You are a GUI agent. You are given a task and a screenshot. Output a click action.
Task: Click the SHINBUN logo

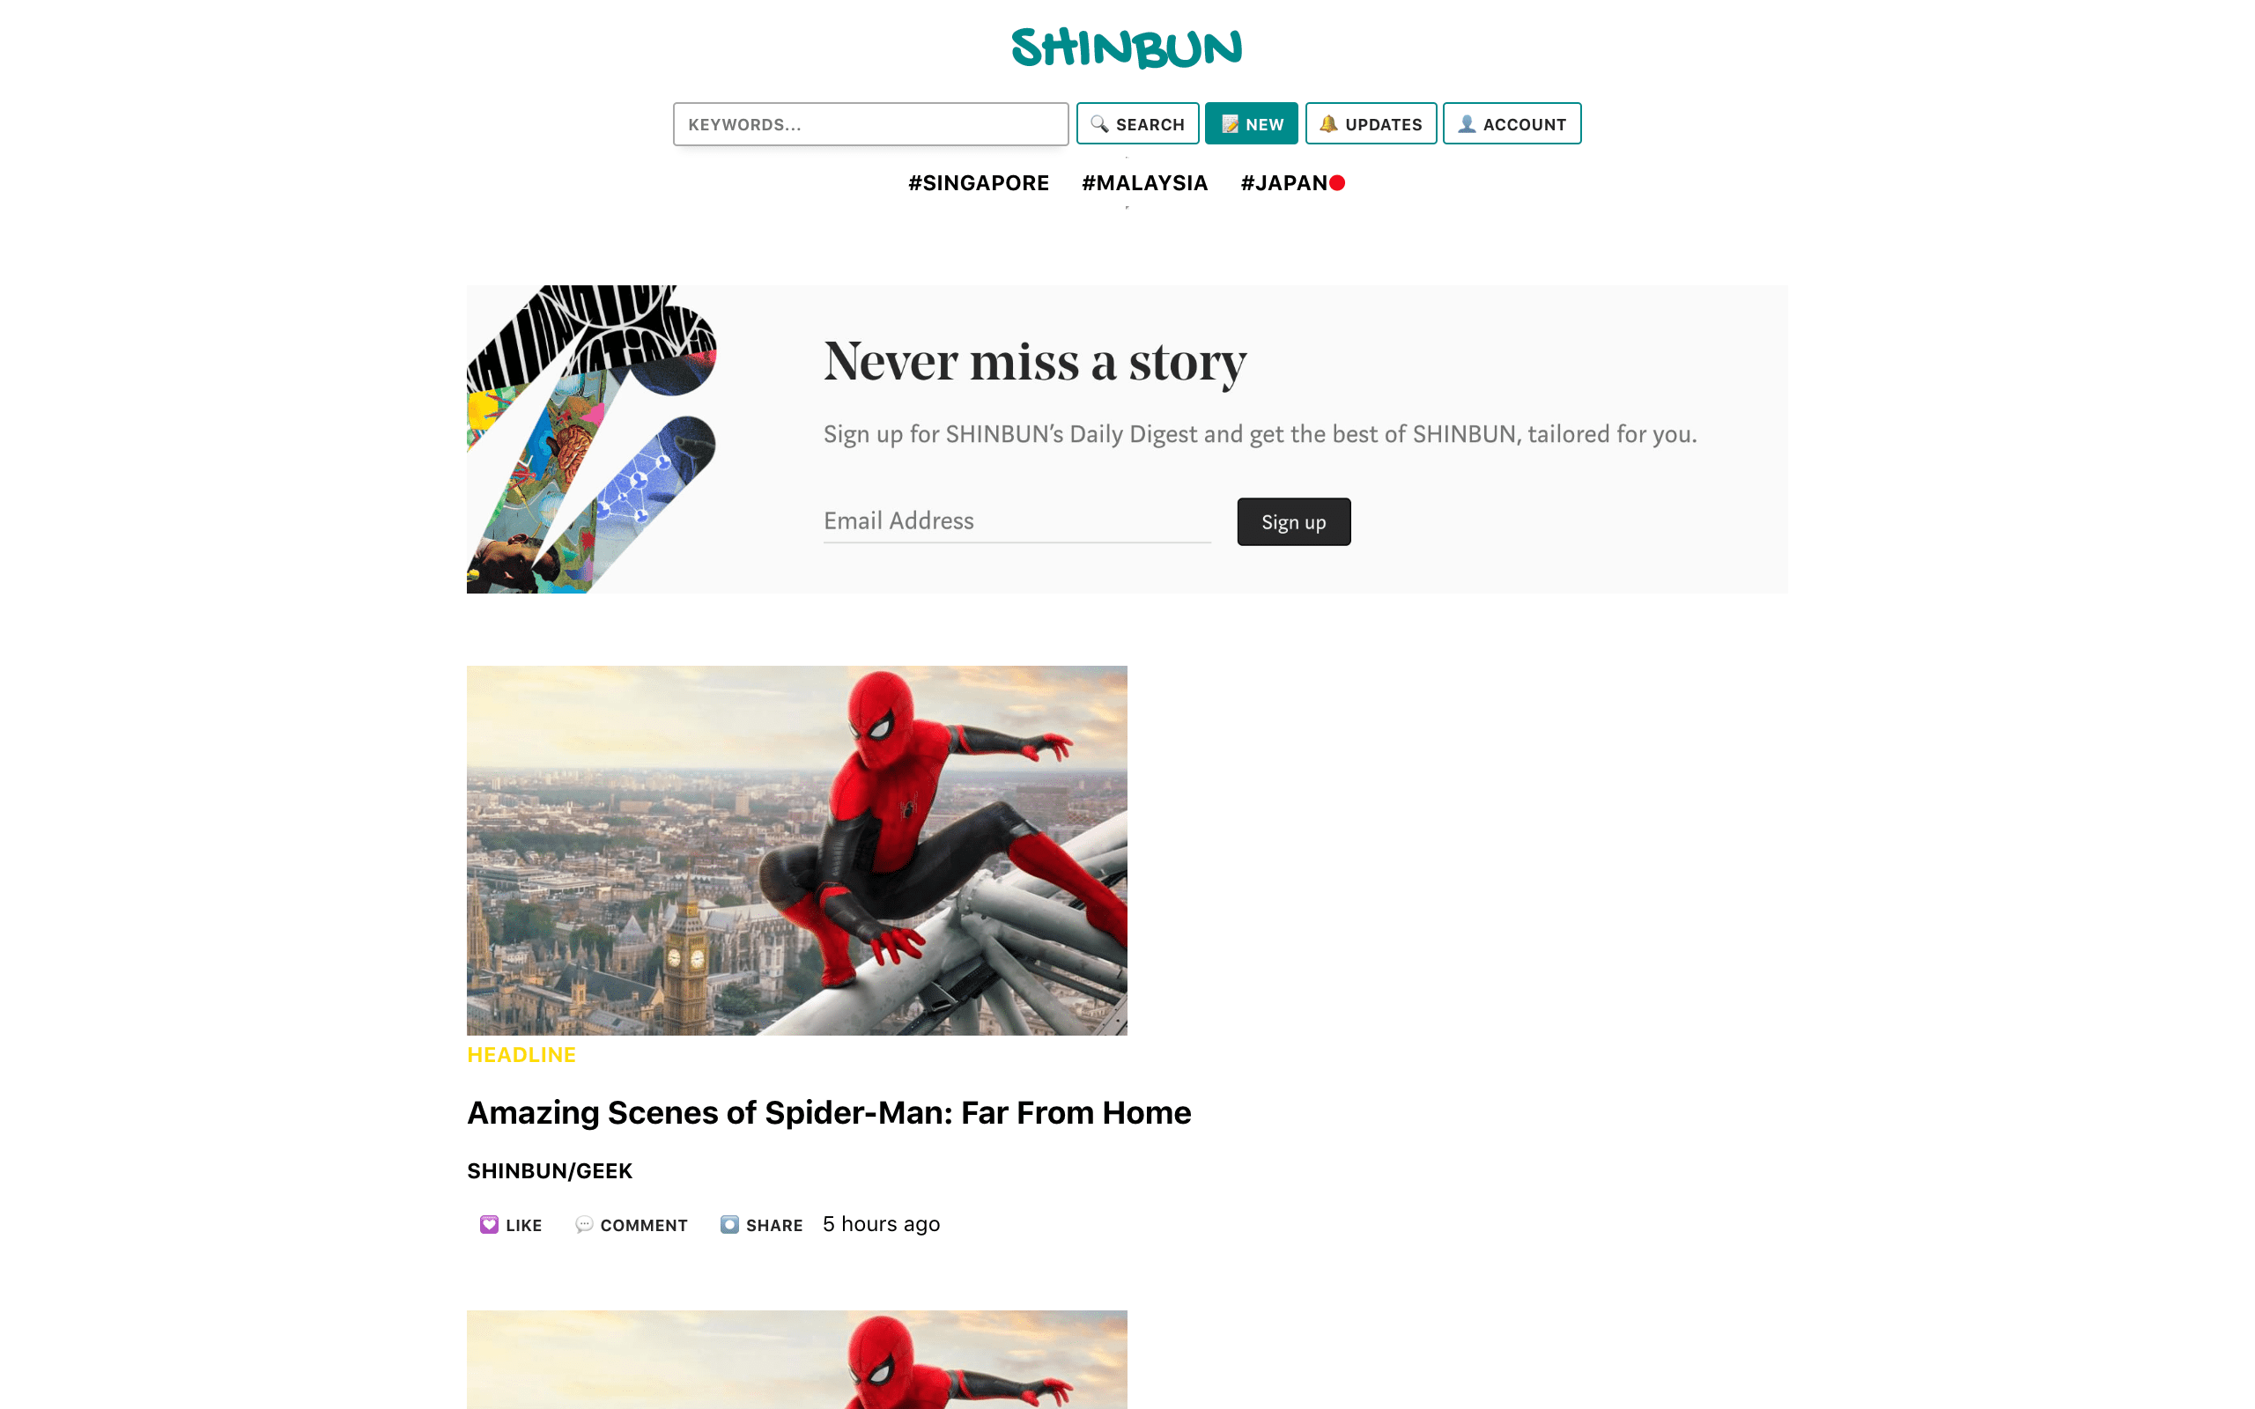tap(1127, 48)
